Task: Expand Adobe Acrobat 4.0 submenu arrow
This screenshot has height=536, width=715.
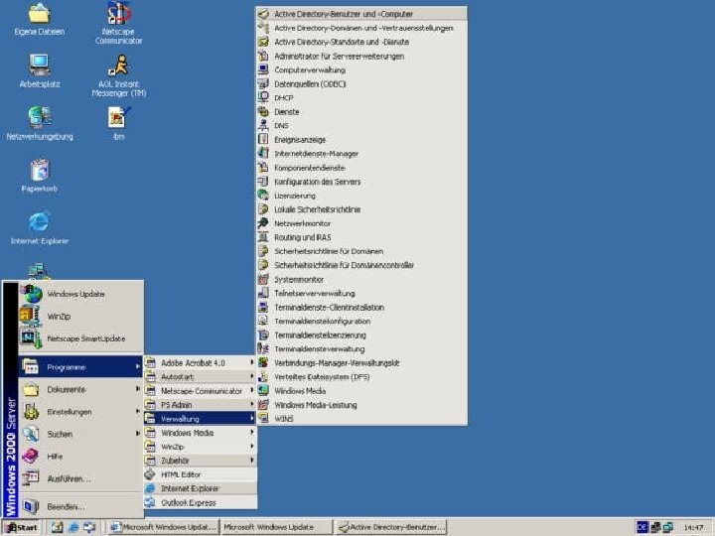Action: (251, 362)
